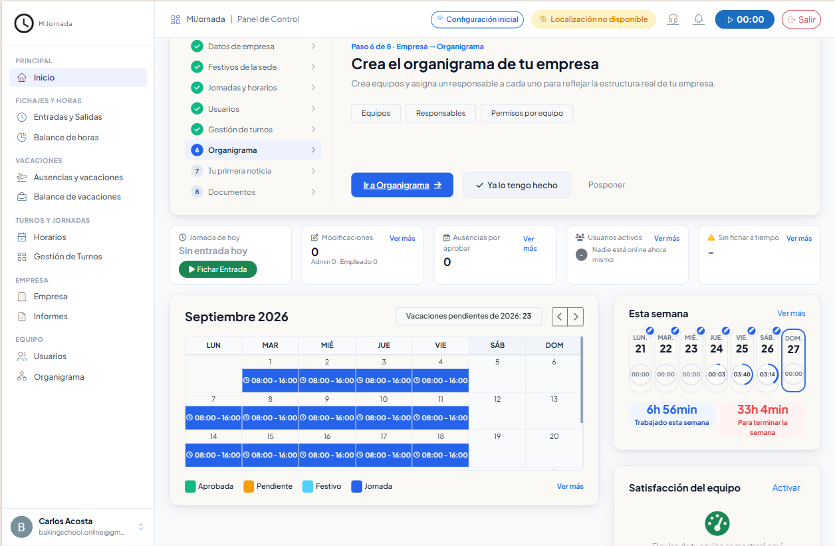Click Posponer to skip the step

(x=606, y=185)
